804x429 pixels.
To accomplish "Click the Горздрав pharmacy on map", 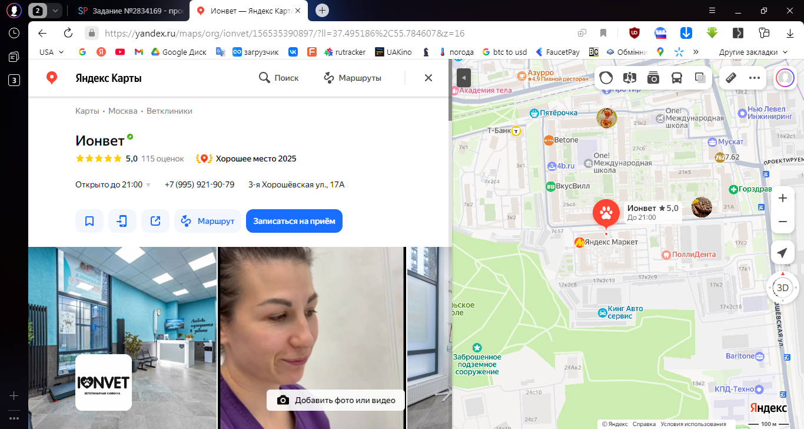I will click(x=750, y=189).
